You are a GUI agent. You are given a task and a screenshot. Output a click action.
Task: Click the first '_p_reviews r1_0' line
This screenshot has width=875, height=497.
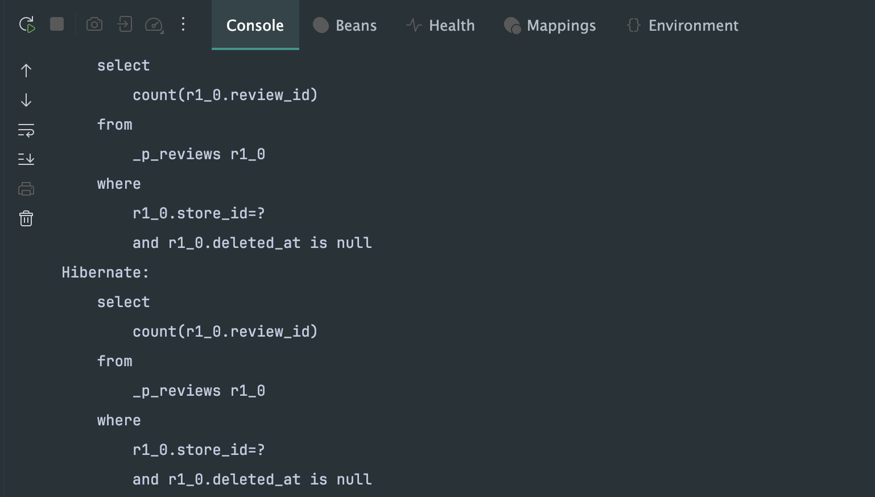(199, 154)
